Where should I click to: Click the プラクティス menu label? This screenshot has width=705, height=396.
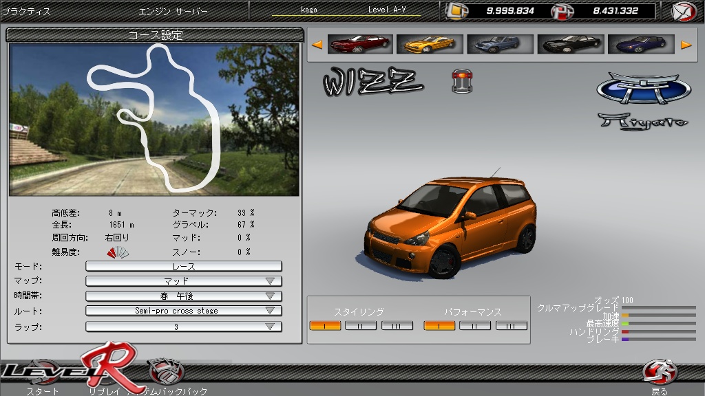26,12
